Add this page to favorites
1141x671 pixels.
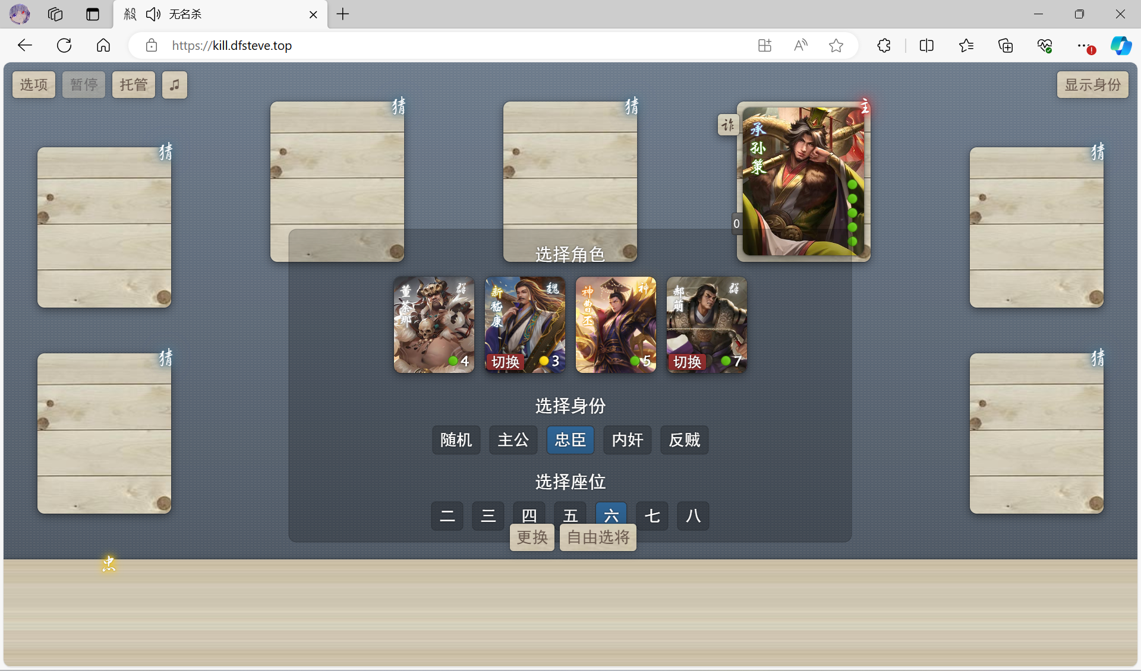click(836, 46)
